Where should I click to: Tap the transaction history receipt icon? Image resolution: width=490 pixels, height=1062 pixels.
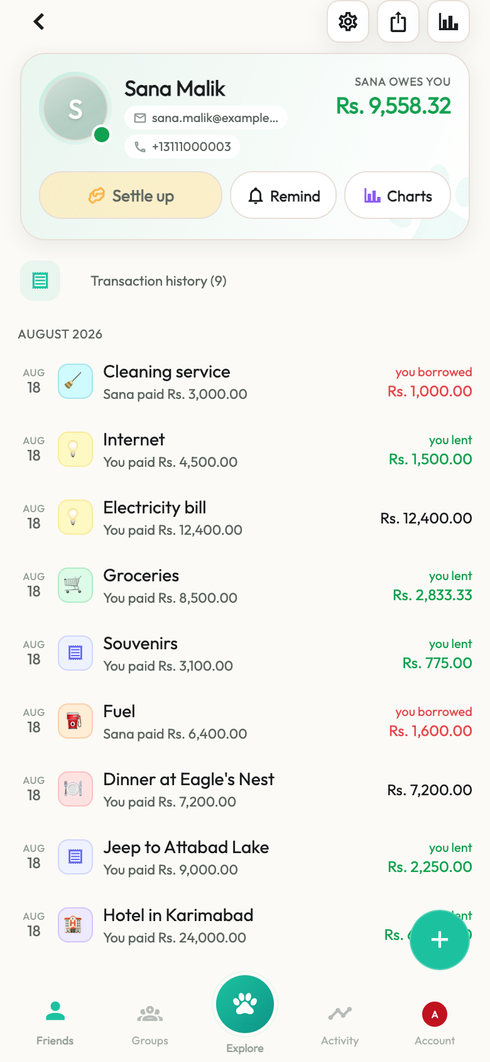pos(40,281)
